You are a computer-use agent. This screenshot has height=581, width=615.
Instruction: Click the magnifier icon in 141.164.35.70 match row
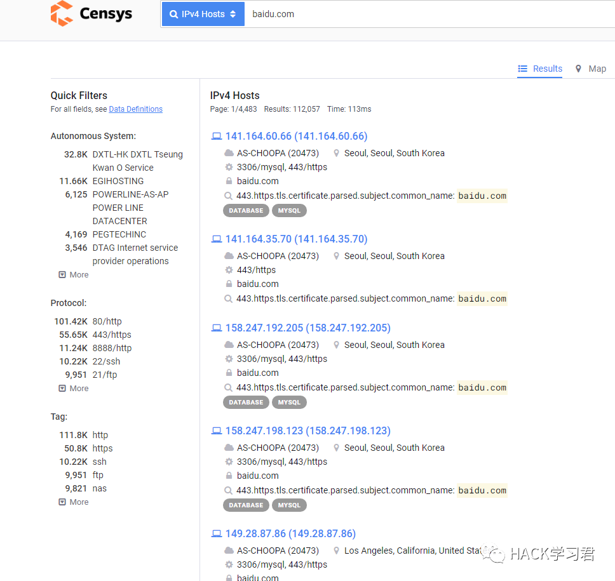[x=228, y=298]
